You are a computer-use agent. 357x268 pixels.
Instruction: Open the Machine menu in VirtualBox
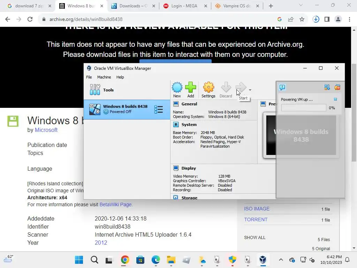click(104, 77)
